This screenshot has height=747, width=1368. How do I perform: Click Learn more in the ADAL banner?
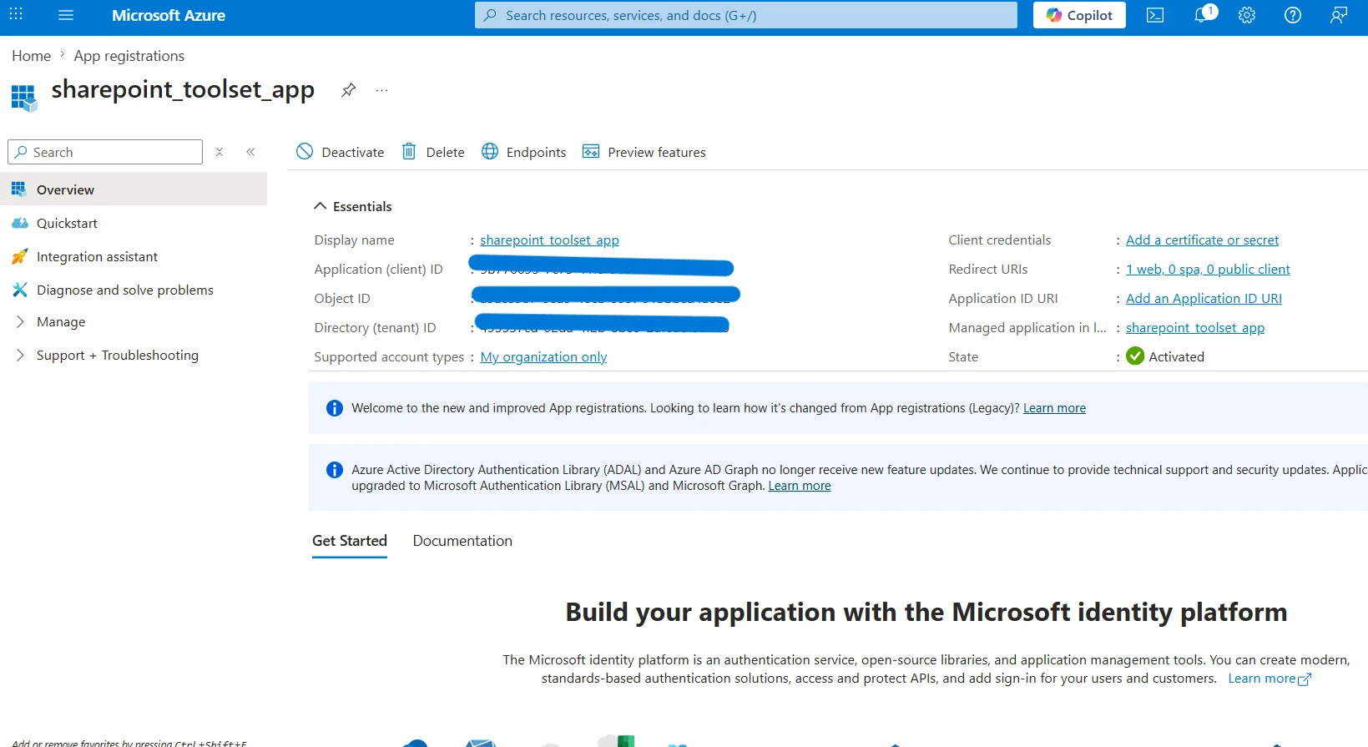800,486
